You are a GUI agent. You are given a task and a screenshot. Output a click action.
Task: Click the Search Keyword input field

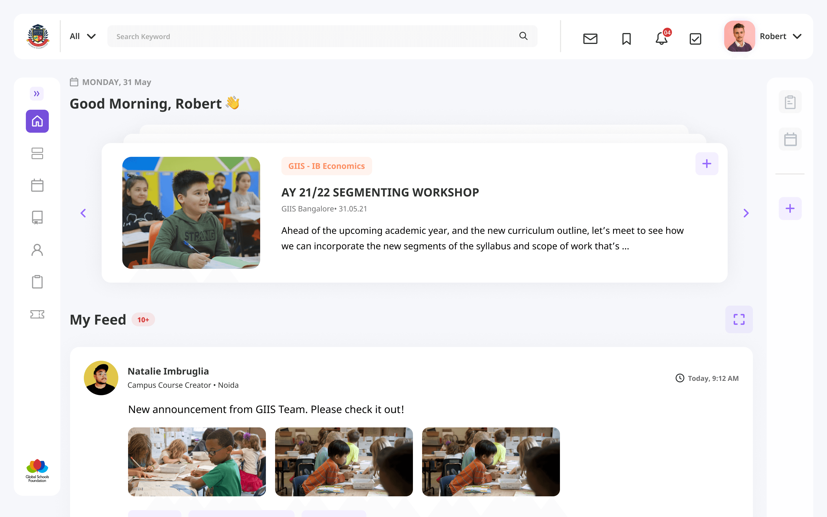[314, 36]
